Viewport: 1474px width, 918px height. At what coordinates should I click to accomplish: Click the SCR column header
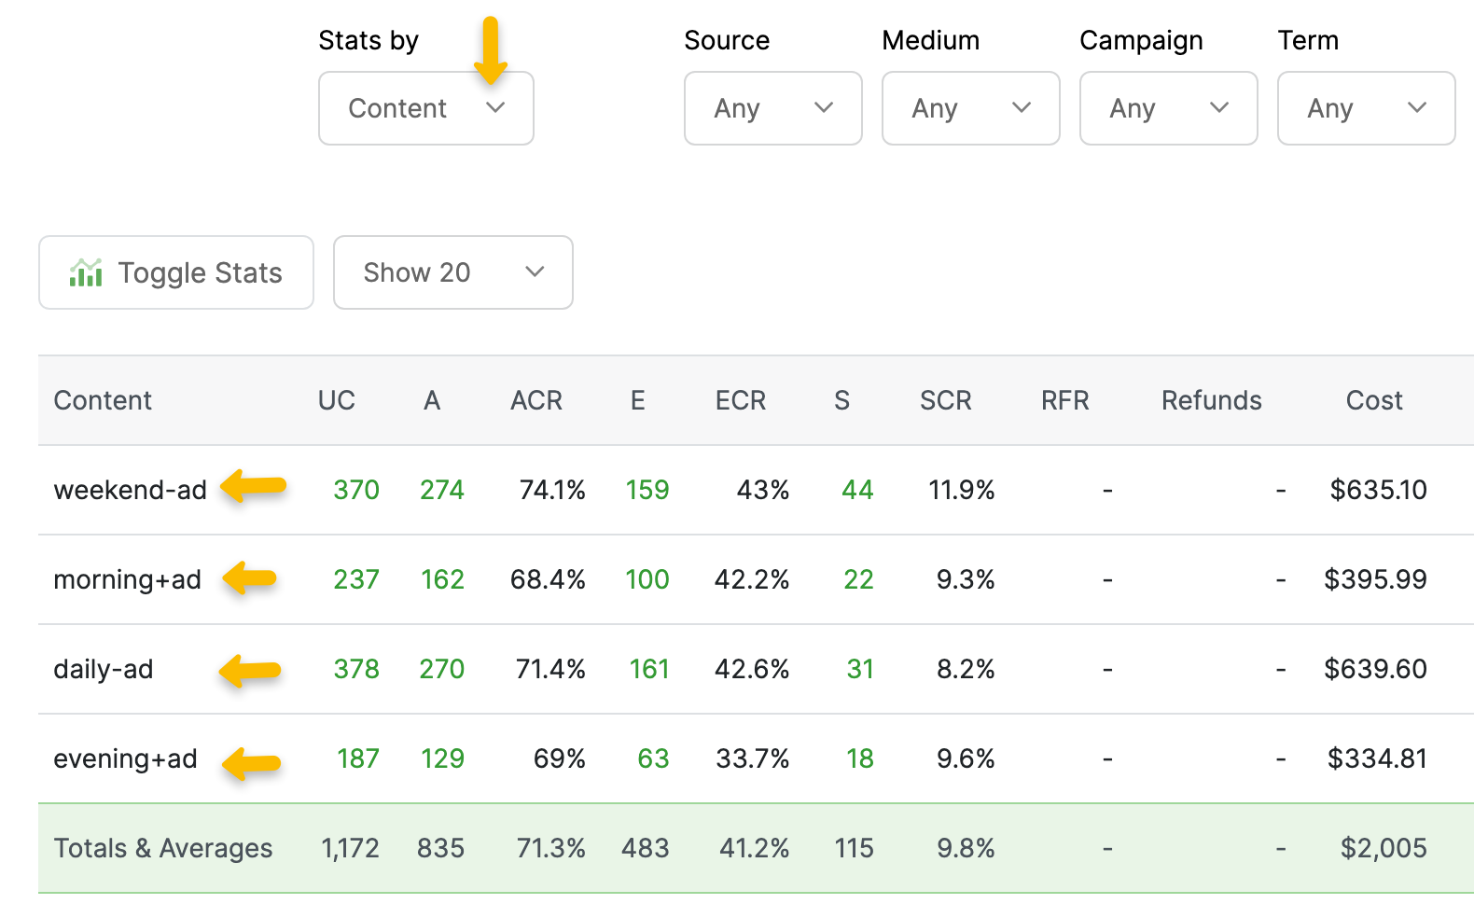pos(945,400)
